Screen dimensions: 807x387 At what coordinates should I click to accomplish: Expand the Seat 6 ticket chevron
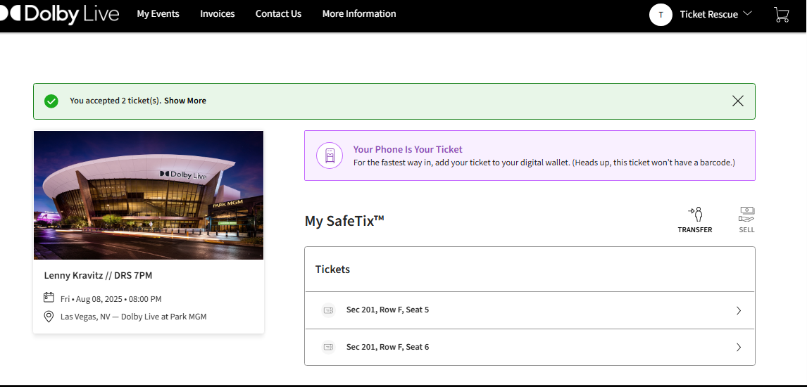pos(739,348)
